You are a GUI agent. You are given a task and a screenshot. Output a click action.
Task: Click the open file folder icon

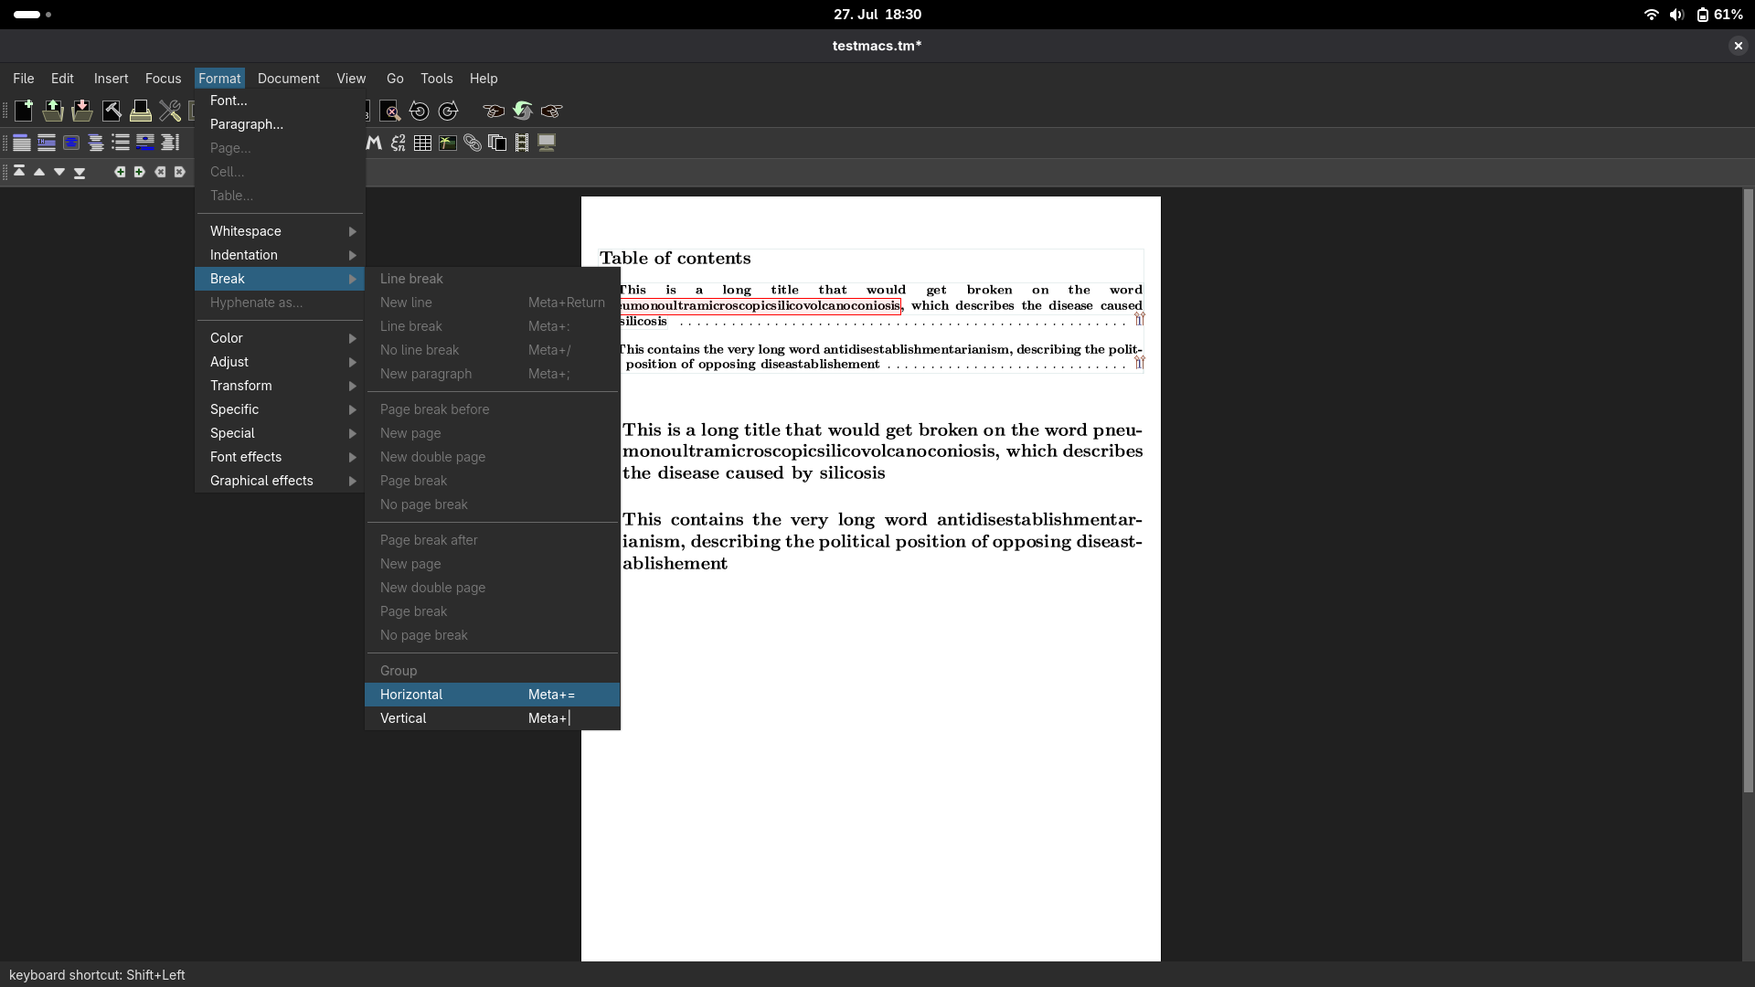click(53, 111)
